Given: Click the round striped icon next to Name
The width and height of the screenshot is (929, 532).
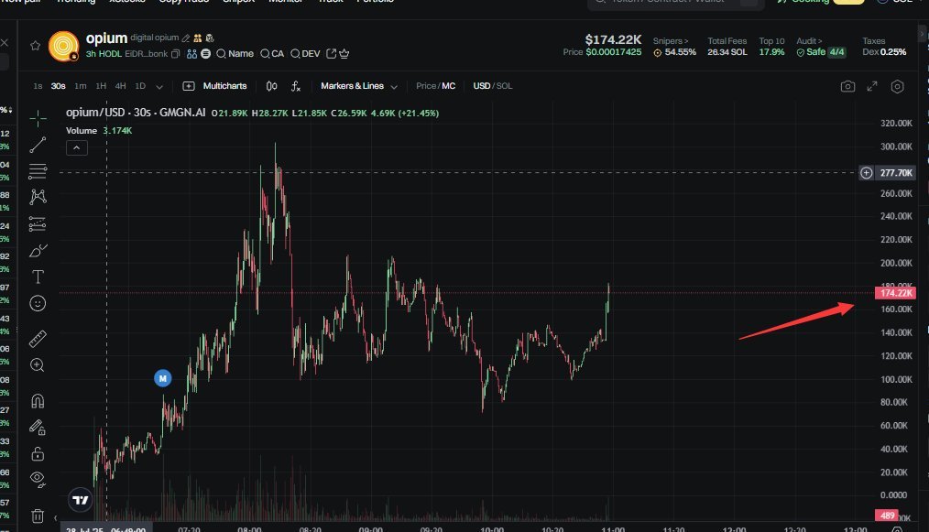Looking at the screenshot, I should [x=205, y=54].
